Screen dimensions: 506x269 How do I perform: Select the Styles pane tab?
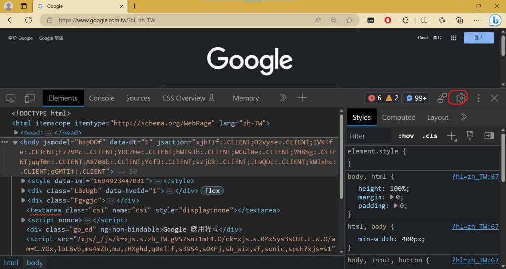pyautogui.click(x=361, y=117)
